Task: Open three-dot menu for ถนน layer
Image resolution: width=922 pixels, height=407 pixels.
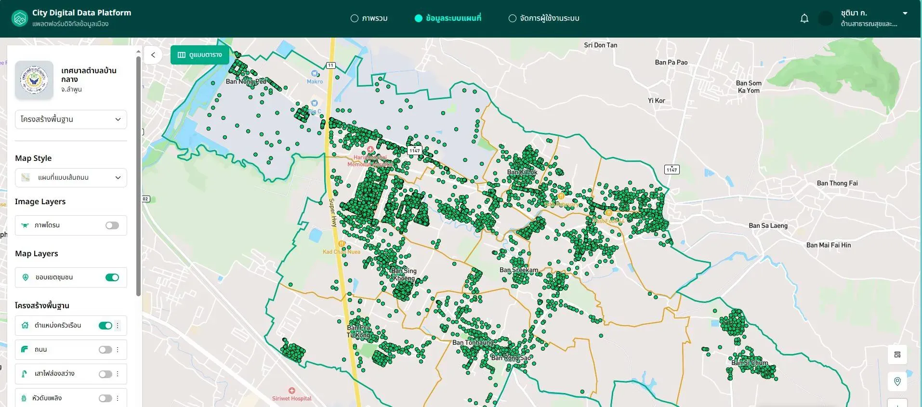Action: tap(118, 350)
